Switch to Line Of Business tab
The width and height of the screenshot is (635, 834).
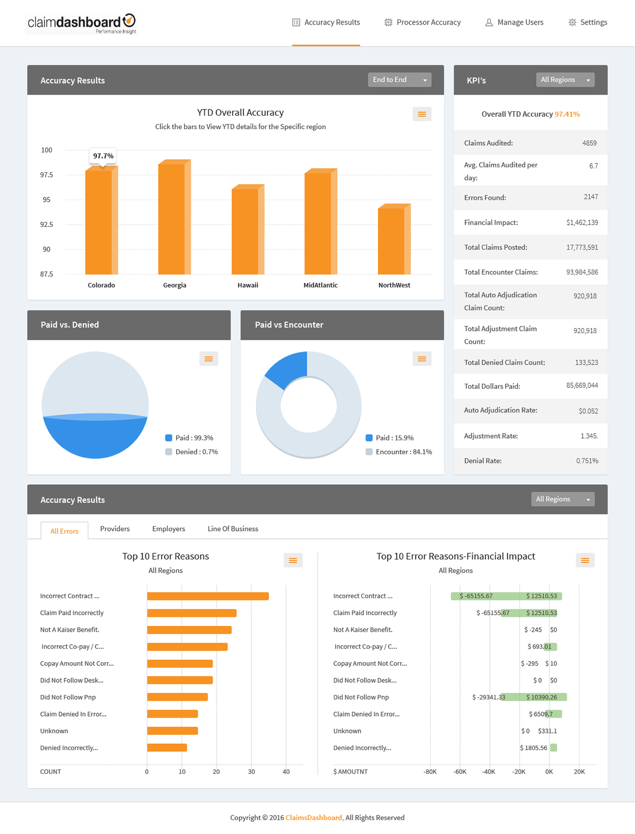point(233,529)
